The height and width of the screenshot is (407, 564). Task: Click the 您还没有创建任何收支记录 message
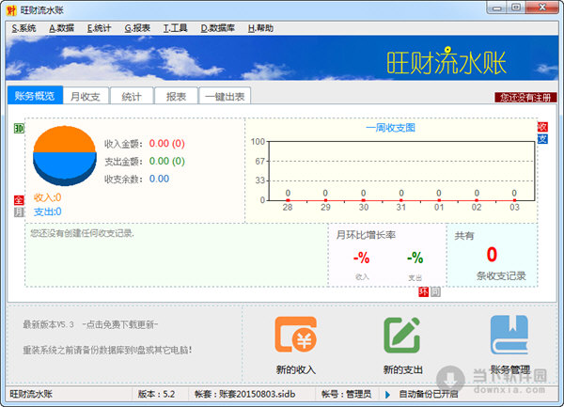tap(82, 233)
